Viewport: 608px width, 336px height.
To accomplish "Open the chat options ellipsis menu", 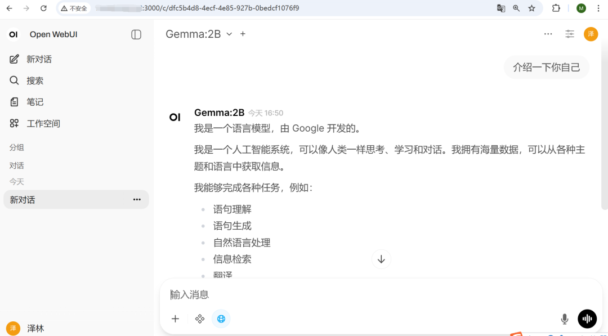I will tap(548, 34).
